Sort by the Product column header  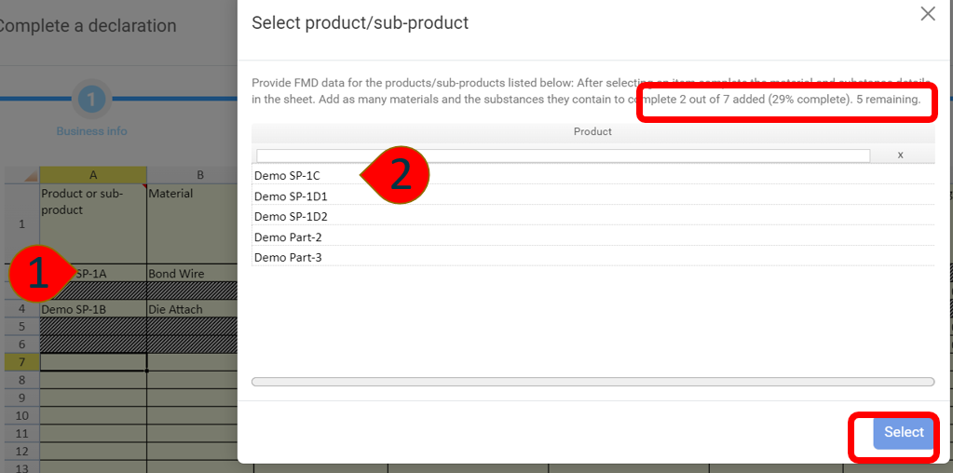click(592, 132)
